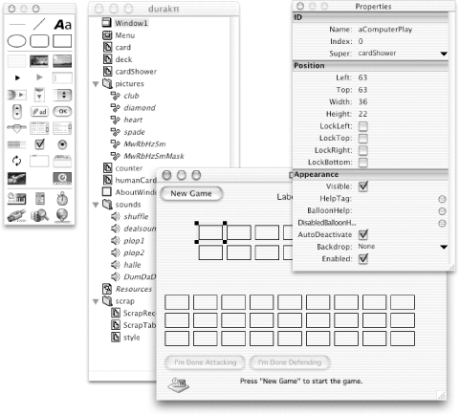Select the Resources item in project

pyautogui.click(x=134, y=290)
